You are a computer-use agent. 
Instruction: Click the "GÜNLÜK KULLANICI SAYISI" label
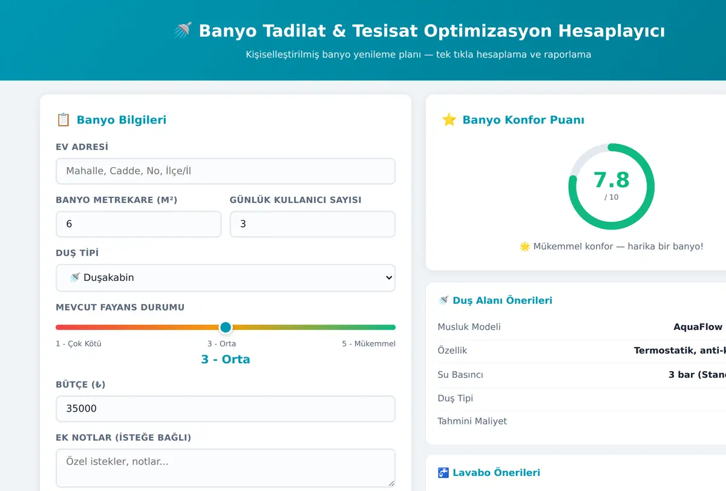point(295,200)
